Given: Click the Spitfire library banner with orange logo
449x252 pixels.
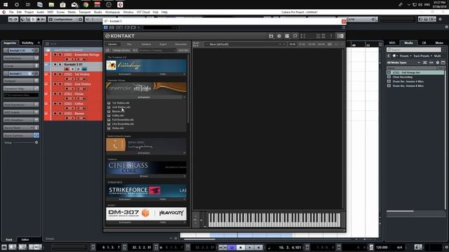Looking at the screenshot, I should [x=147, y=145].
